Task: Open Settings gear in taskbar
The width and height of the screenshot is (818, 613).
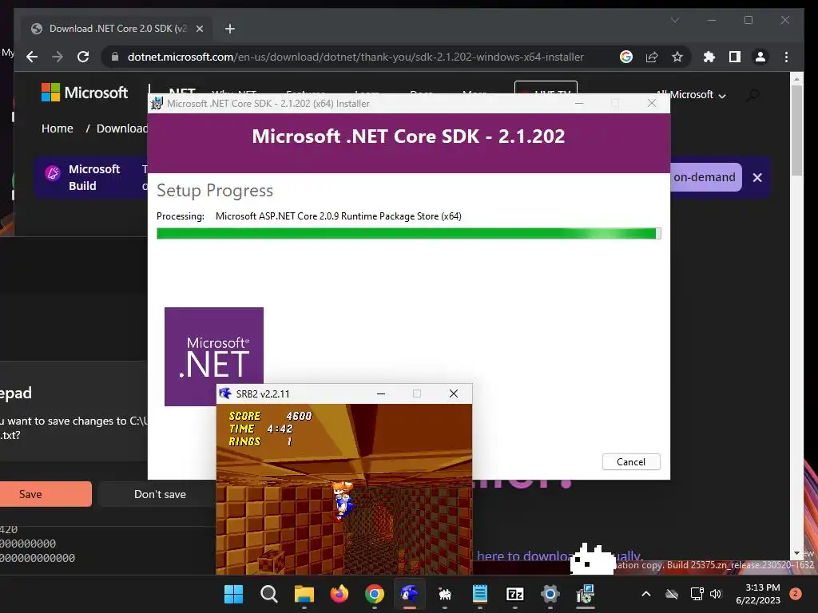Action: pos(550,594)
